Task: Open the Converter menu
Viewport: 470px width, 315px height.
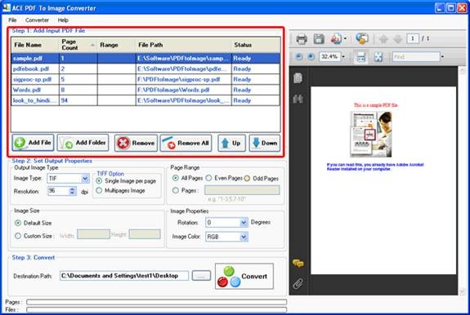Action: tap(37, 20)
